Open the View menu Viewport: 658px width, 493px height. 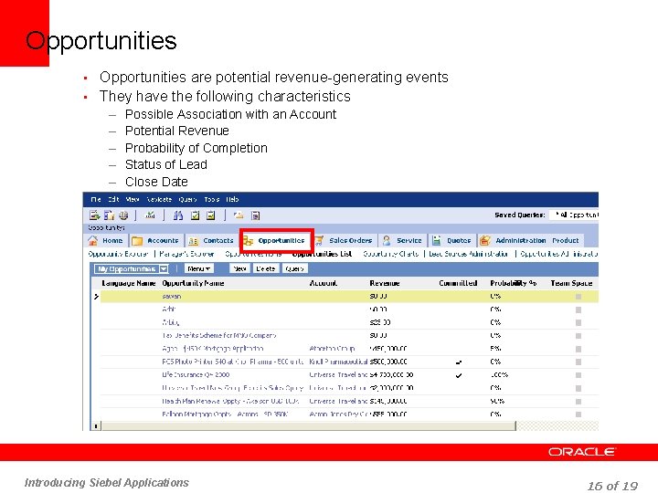pos(133,199)
